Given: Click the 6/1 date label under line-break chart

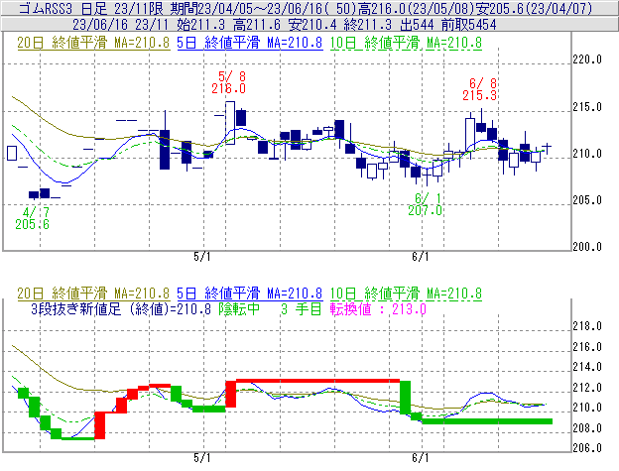Looking at the screenshot, I should tap(421, 458).
